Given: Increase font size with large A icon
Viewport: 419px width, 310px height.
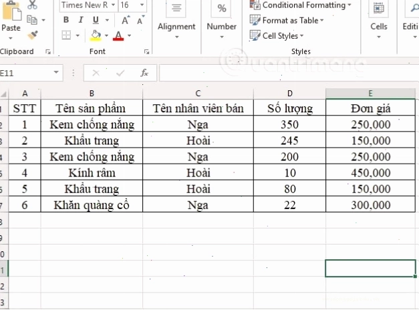Looking at the screenshot, I should [126, 20].
